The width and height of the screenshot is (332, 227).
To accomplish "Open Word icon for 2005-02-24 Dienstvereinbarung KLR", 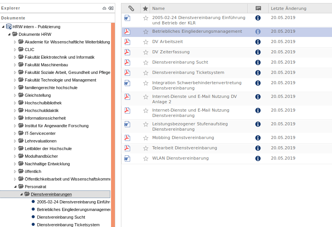I will pyautogui.click(x=127, y=18).
